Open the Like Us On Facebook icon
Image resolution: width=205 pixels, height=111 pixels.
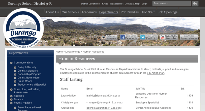point(128,37)
